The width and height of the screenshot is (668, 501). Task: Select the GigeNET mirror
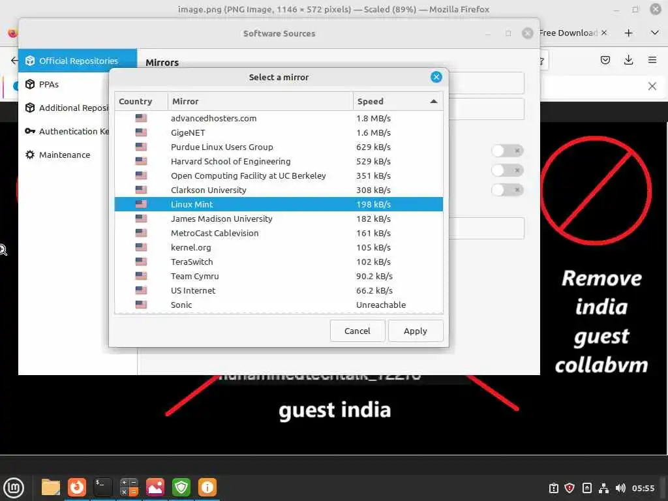tap(279, 132)
